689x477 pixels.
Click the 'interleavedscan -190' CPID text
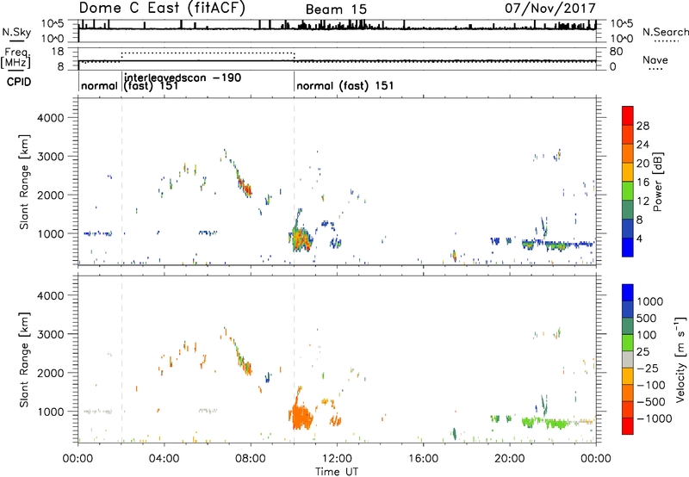(183, 77)
